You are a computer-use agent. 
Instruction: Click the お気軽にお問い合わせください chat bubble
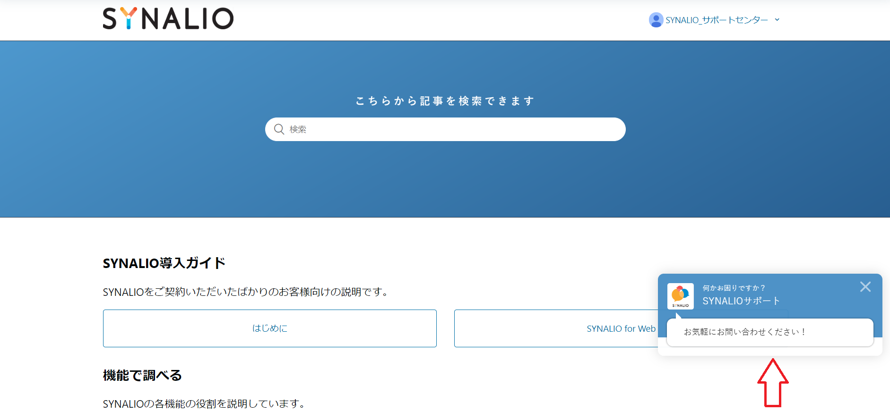[x=770, y=332]
